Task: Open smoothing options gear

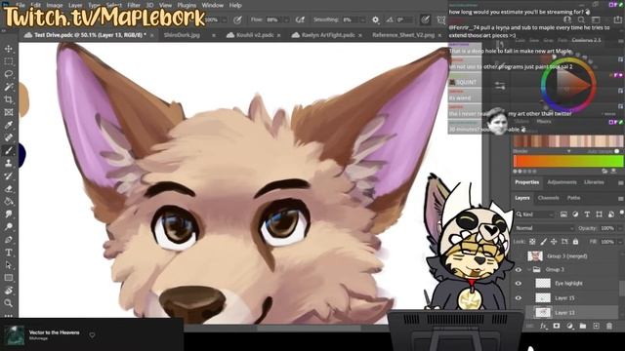Action: click(x=375, y=19)
